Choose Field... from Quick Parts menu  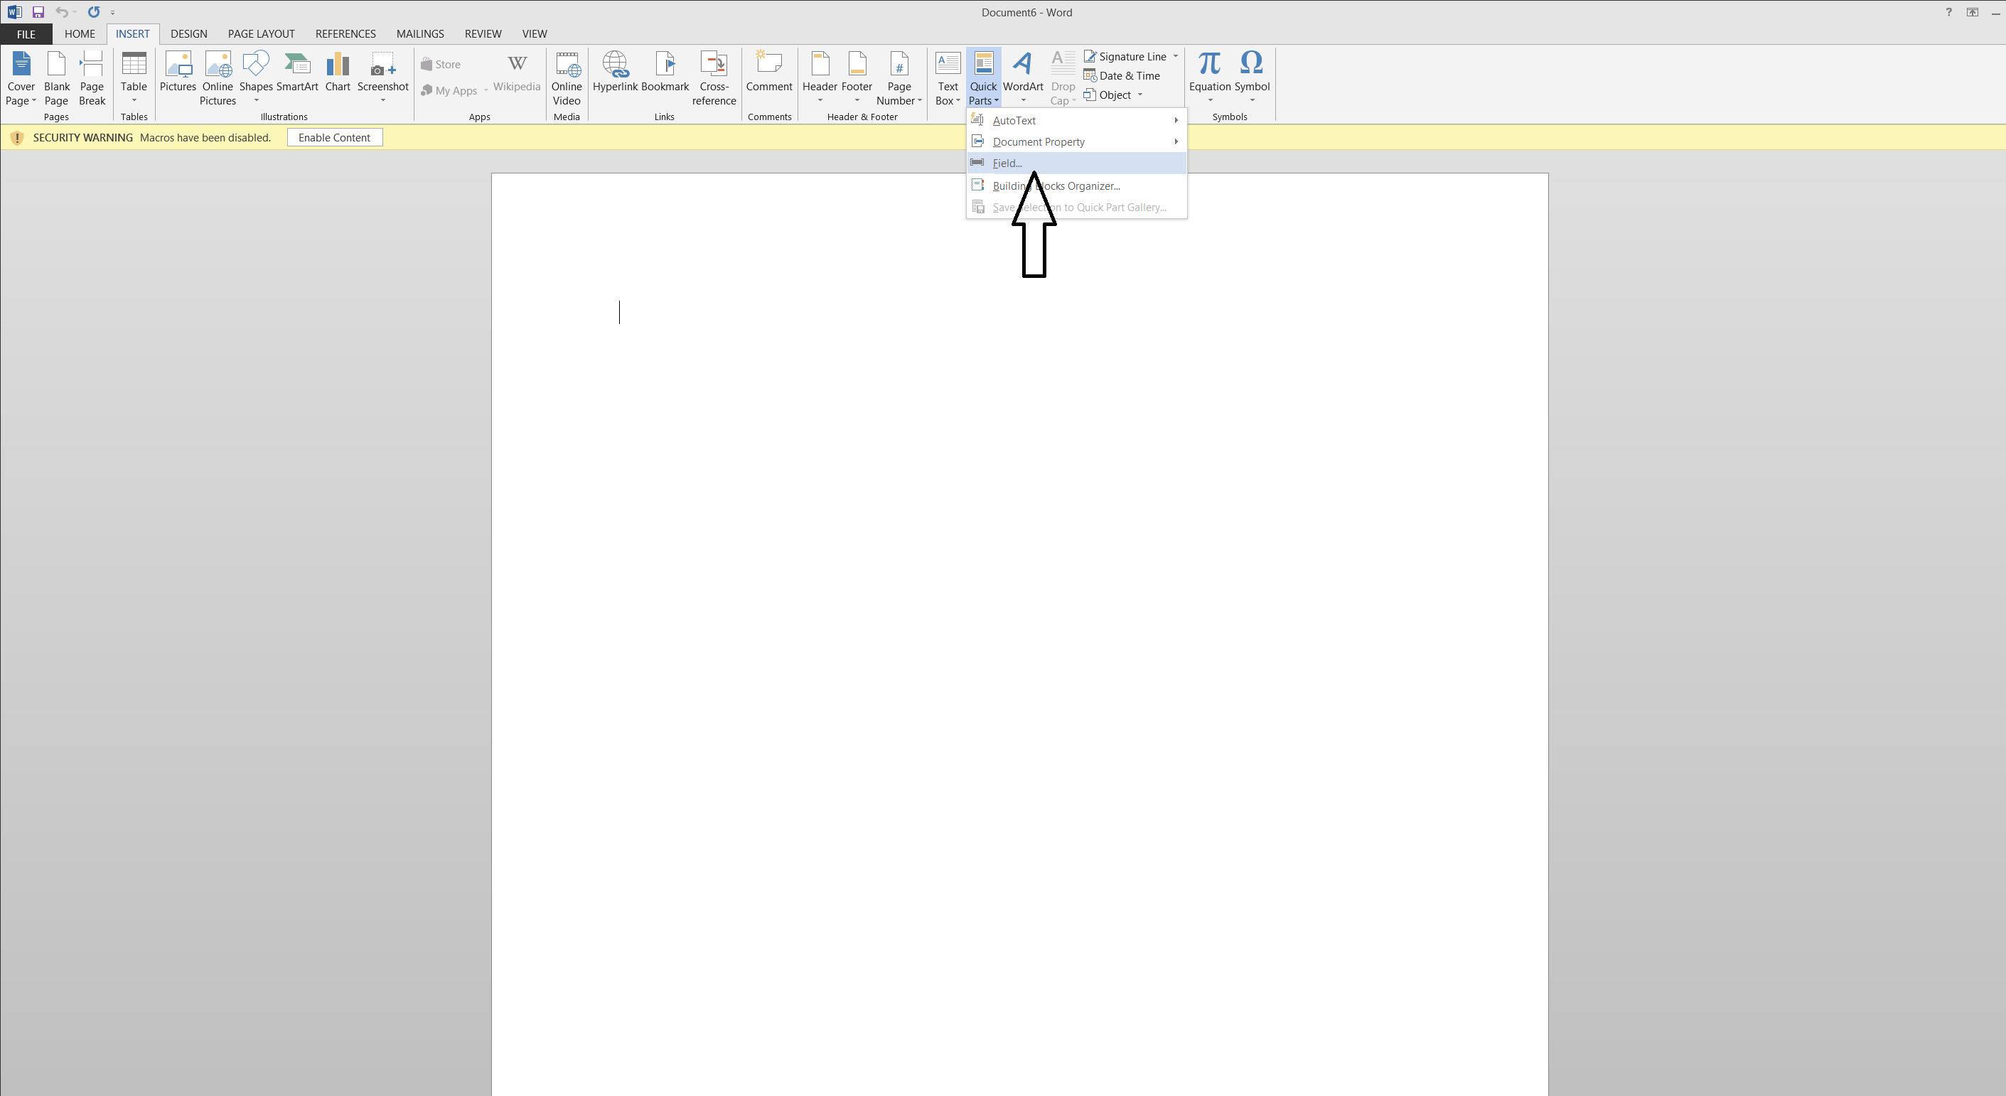point(1007,163)
